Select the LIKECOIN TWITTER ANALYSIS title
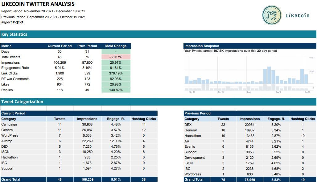This screenshot has height=184, width=317. tap(38, 4)
